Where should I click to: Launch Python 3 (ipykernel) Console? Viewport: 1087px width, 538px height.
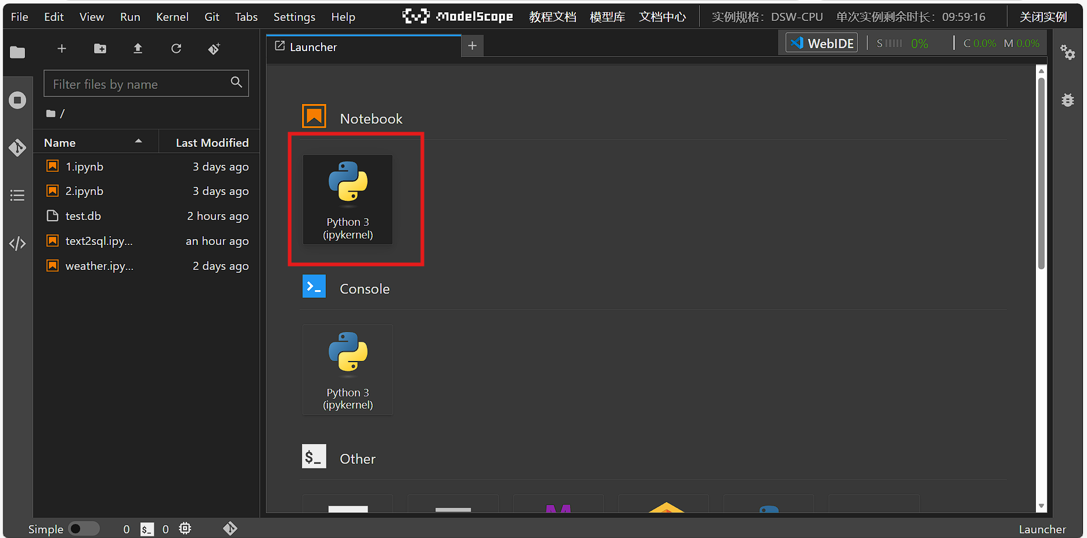click(x=348, y=370)
